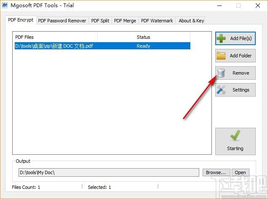Open the PDF Watermark tab
Viewport: 268px width, 199px height.
pyautogui.click(x=157, y=21)
